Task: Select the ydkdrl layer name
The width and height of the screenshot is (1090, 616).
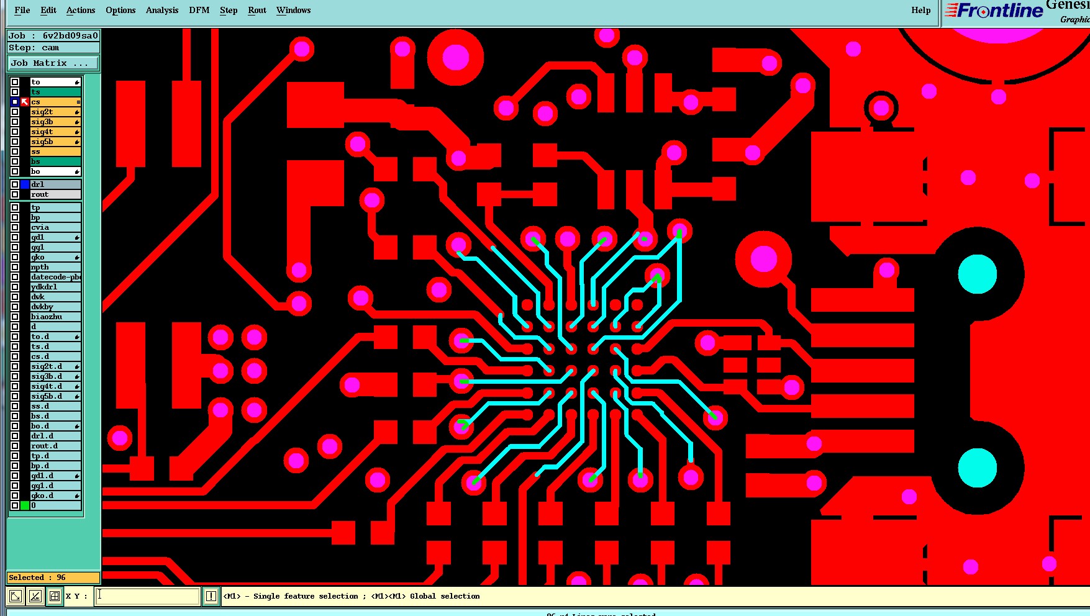Action: pyautogui.click(x=56, y=287)
